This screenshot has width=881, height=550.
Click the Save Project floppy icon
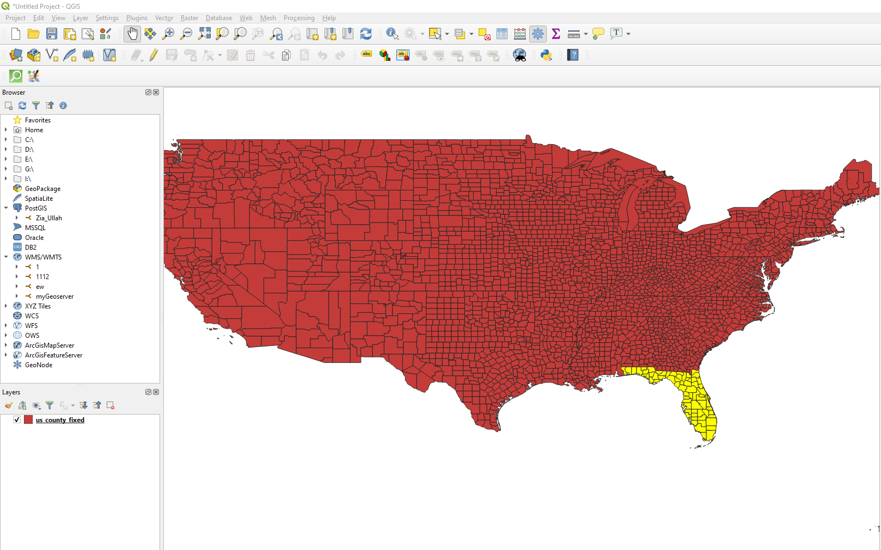pyautogui.click(x=52, y=34)
